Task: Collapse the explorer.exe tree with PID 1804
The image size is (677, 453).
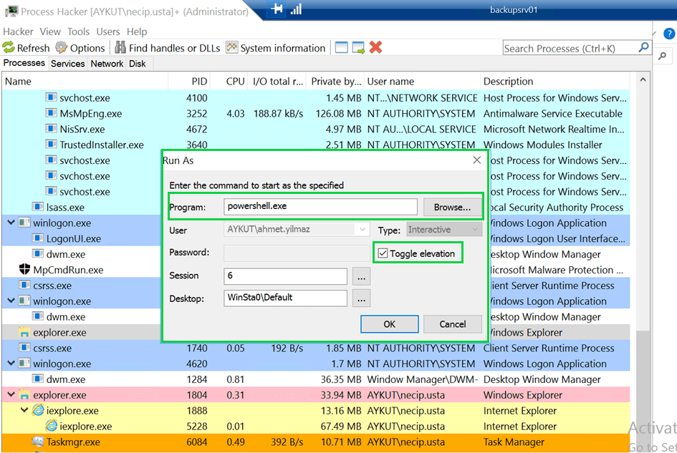Action: (x=11, y=395)
